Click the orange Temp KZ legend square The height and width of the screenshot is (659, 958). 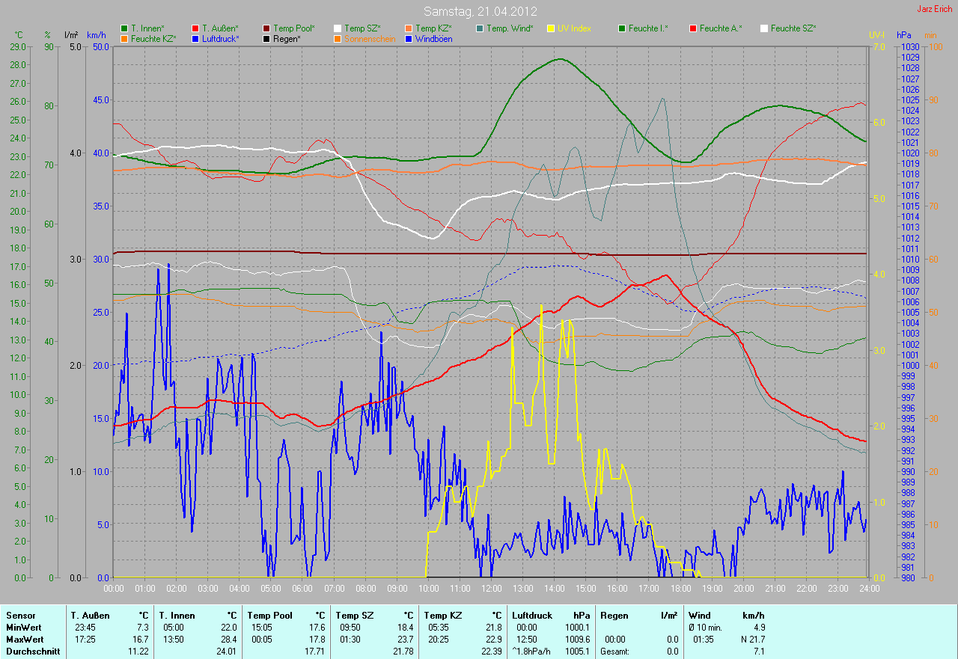click(409, 28)
